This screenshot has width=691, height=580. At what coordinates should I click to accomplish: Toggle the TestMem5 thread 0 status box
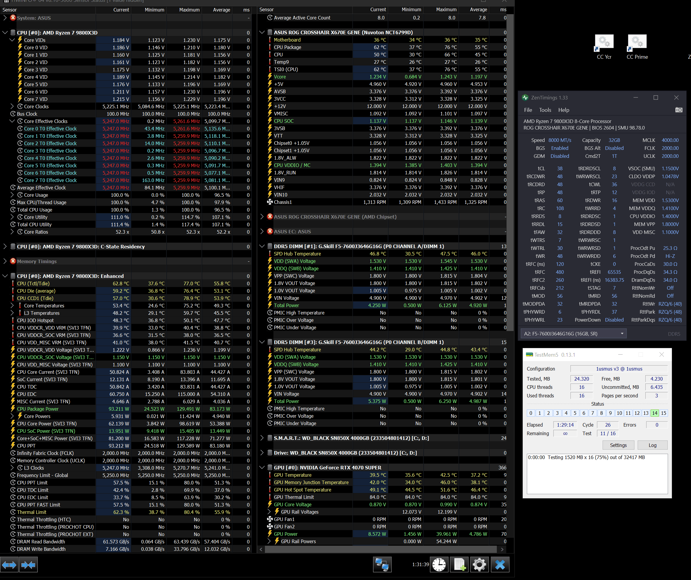click(x=530, y=413)
